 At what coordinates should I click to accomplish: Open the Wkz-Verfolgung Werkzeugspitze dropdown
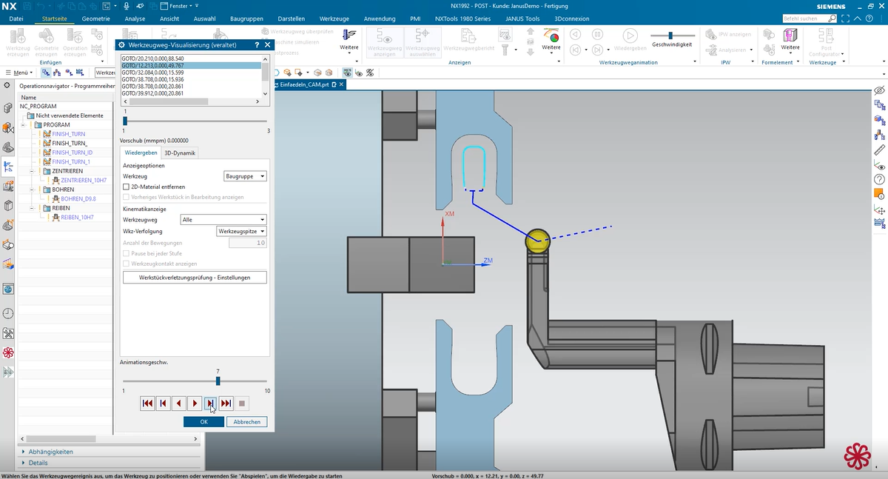coord(241,231)
